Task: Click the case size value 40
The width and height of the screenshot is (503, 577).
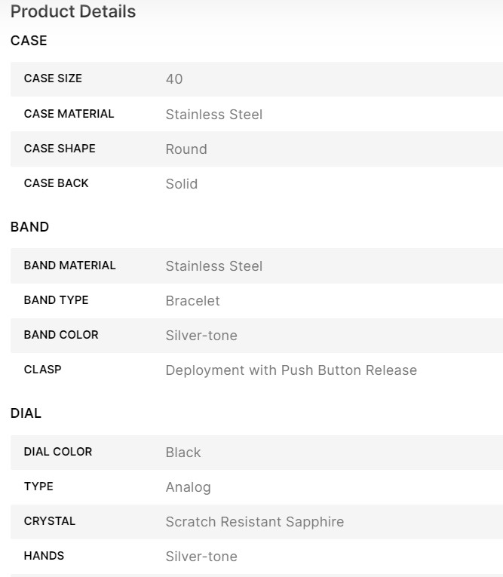Action: pyautogui.click(x=174, y=79)
